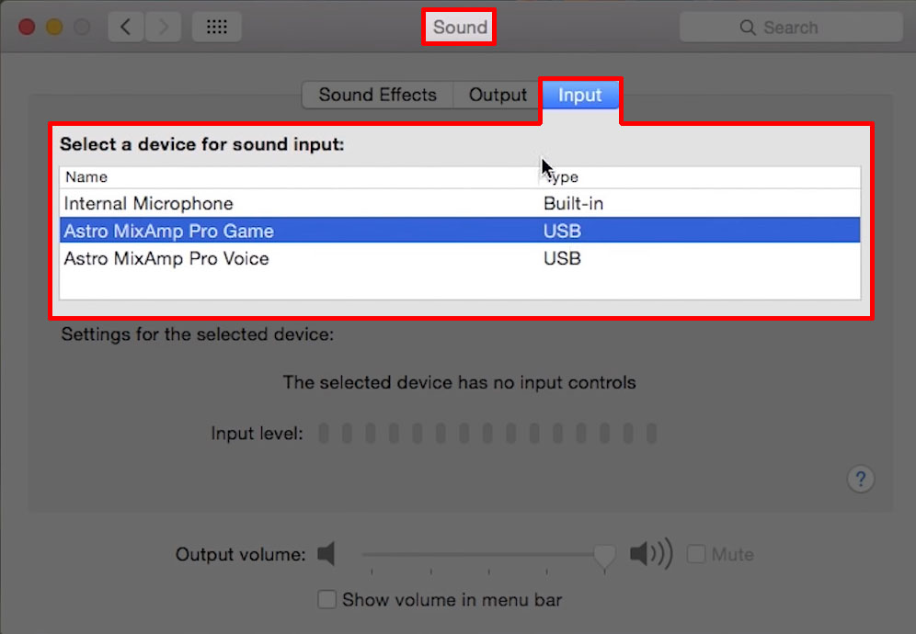Screen dimensions: 916x634
Task: Select the Input tab
Action: pos(579,95)
